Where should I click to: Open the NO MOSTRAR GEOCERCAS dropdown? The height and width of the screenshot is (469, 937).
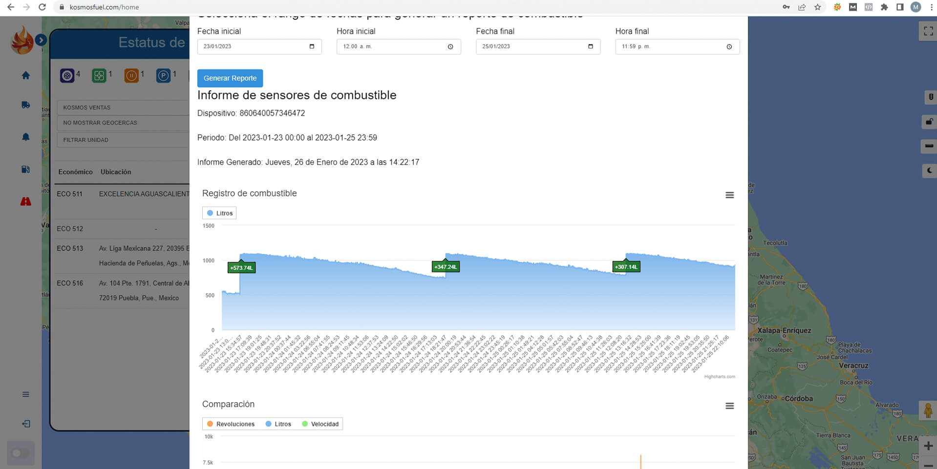[x=123, y=123]
